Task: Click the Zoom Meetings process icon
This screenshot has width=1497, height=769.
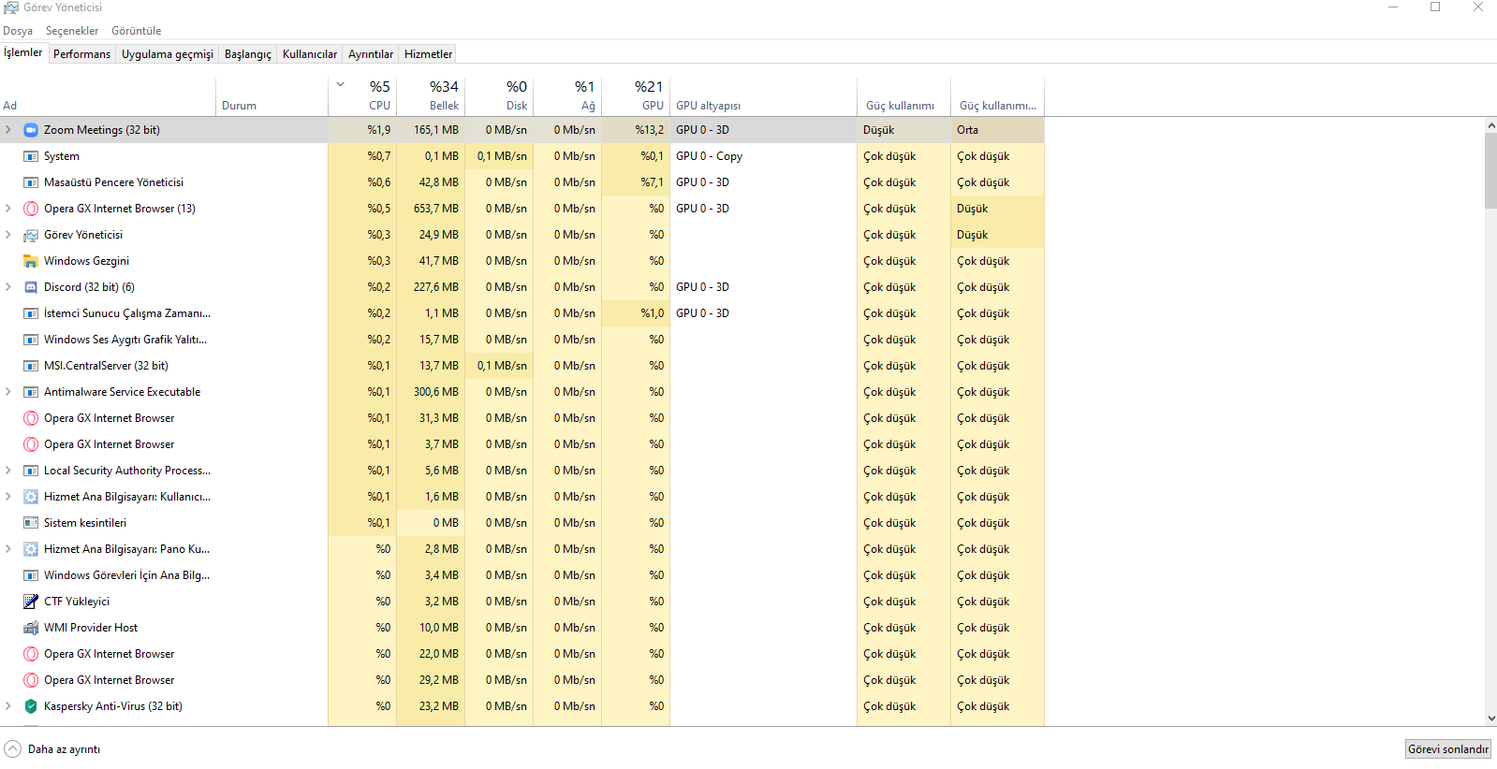Action: coord(31,130)
